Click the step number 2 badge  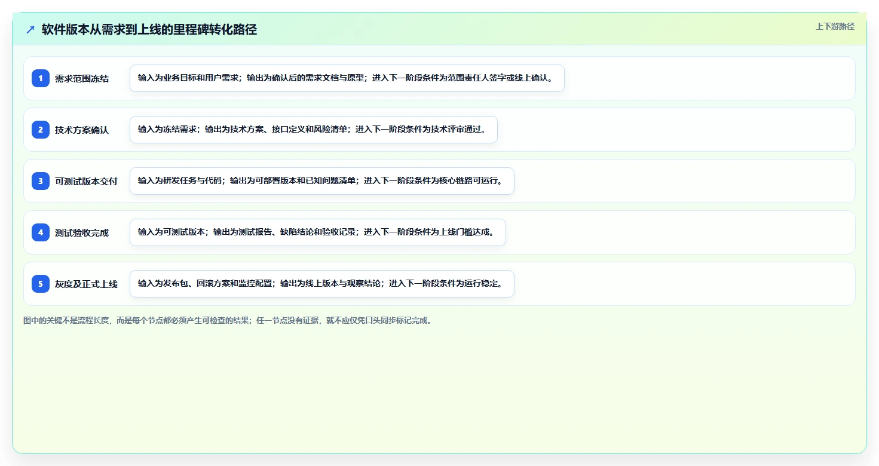pyautogui.click(x=41, y=130)
